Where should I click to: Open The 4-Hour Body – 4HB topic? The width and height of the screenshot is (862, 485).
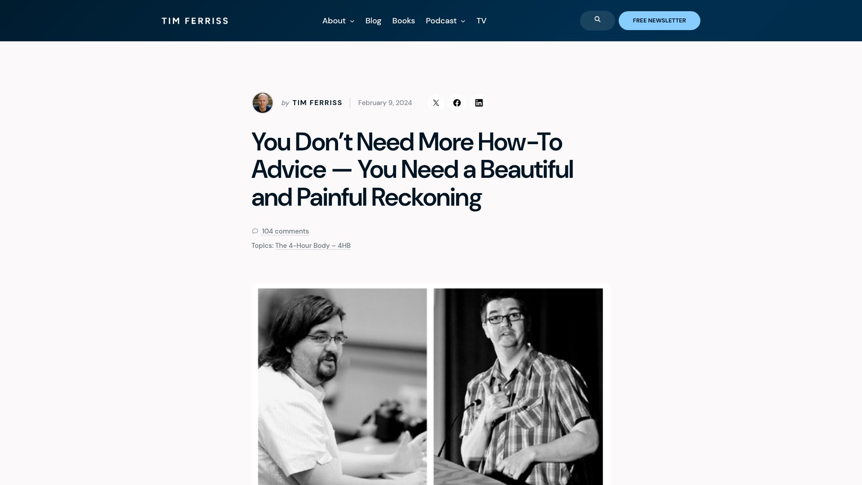pyautogui.click(x=313, y=246)
